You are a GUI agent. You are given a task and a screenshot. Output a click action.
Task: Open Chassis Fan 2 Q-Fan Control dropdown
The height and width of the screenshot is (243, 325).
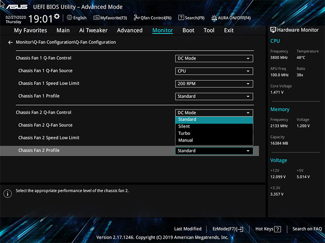214,113
